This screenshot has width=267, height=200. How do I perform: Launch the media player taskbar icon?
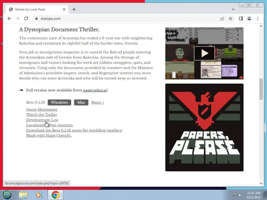pyautogui.click(x=39, y=195)
